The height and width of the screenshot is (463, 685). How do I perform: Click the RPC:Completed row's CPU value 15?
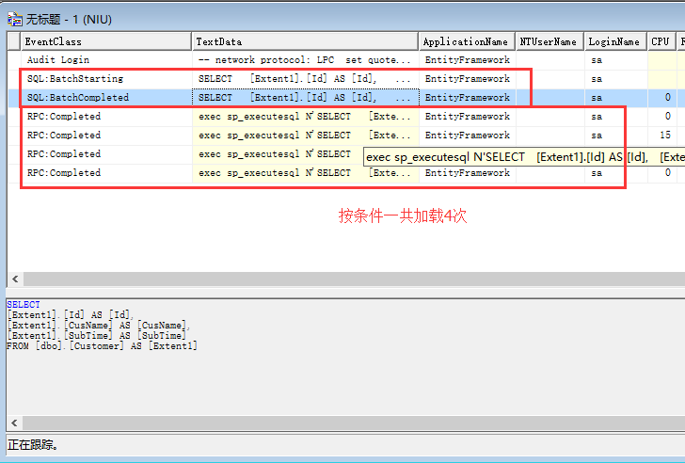coord(664,136)
